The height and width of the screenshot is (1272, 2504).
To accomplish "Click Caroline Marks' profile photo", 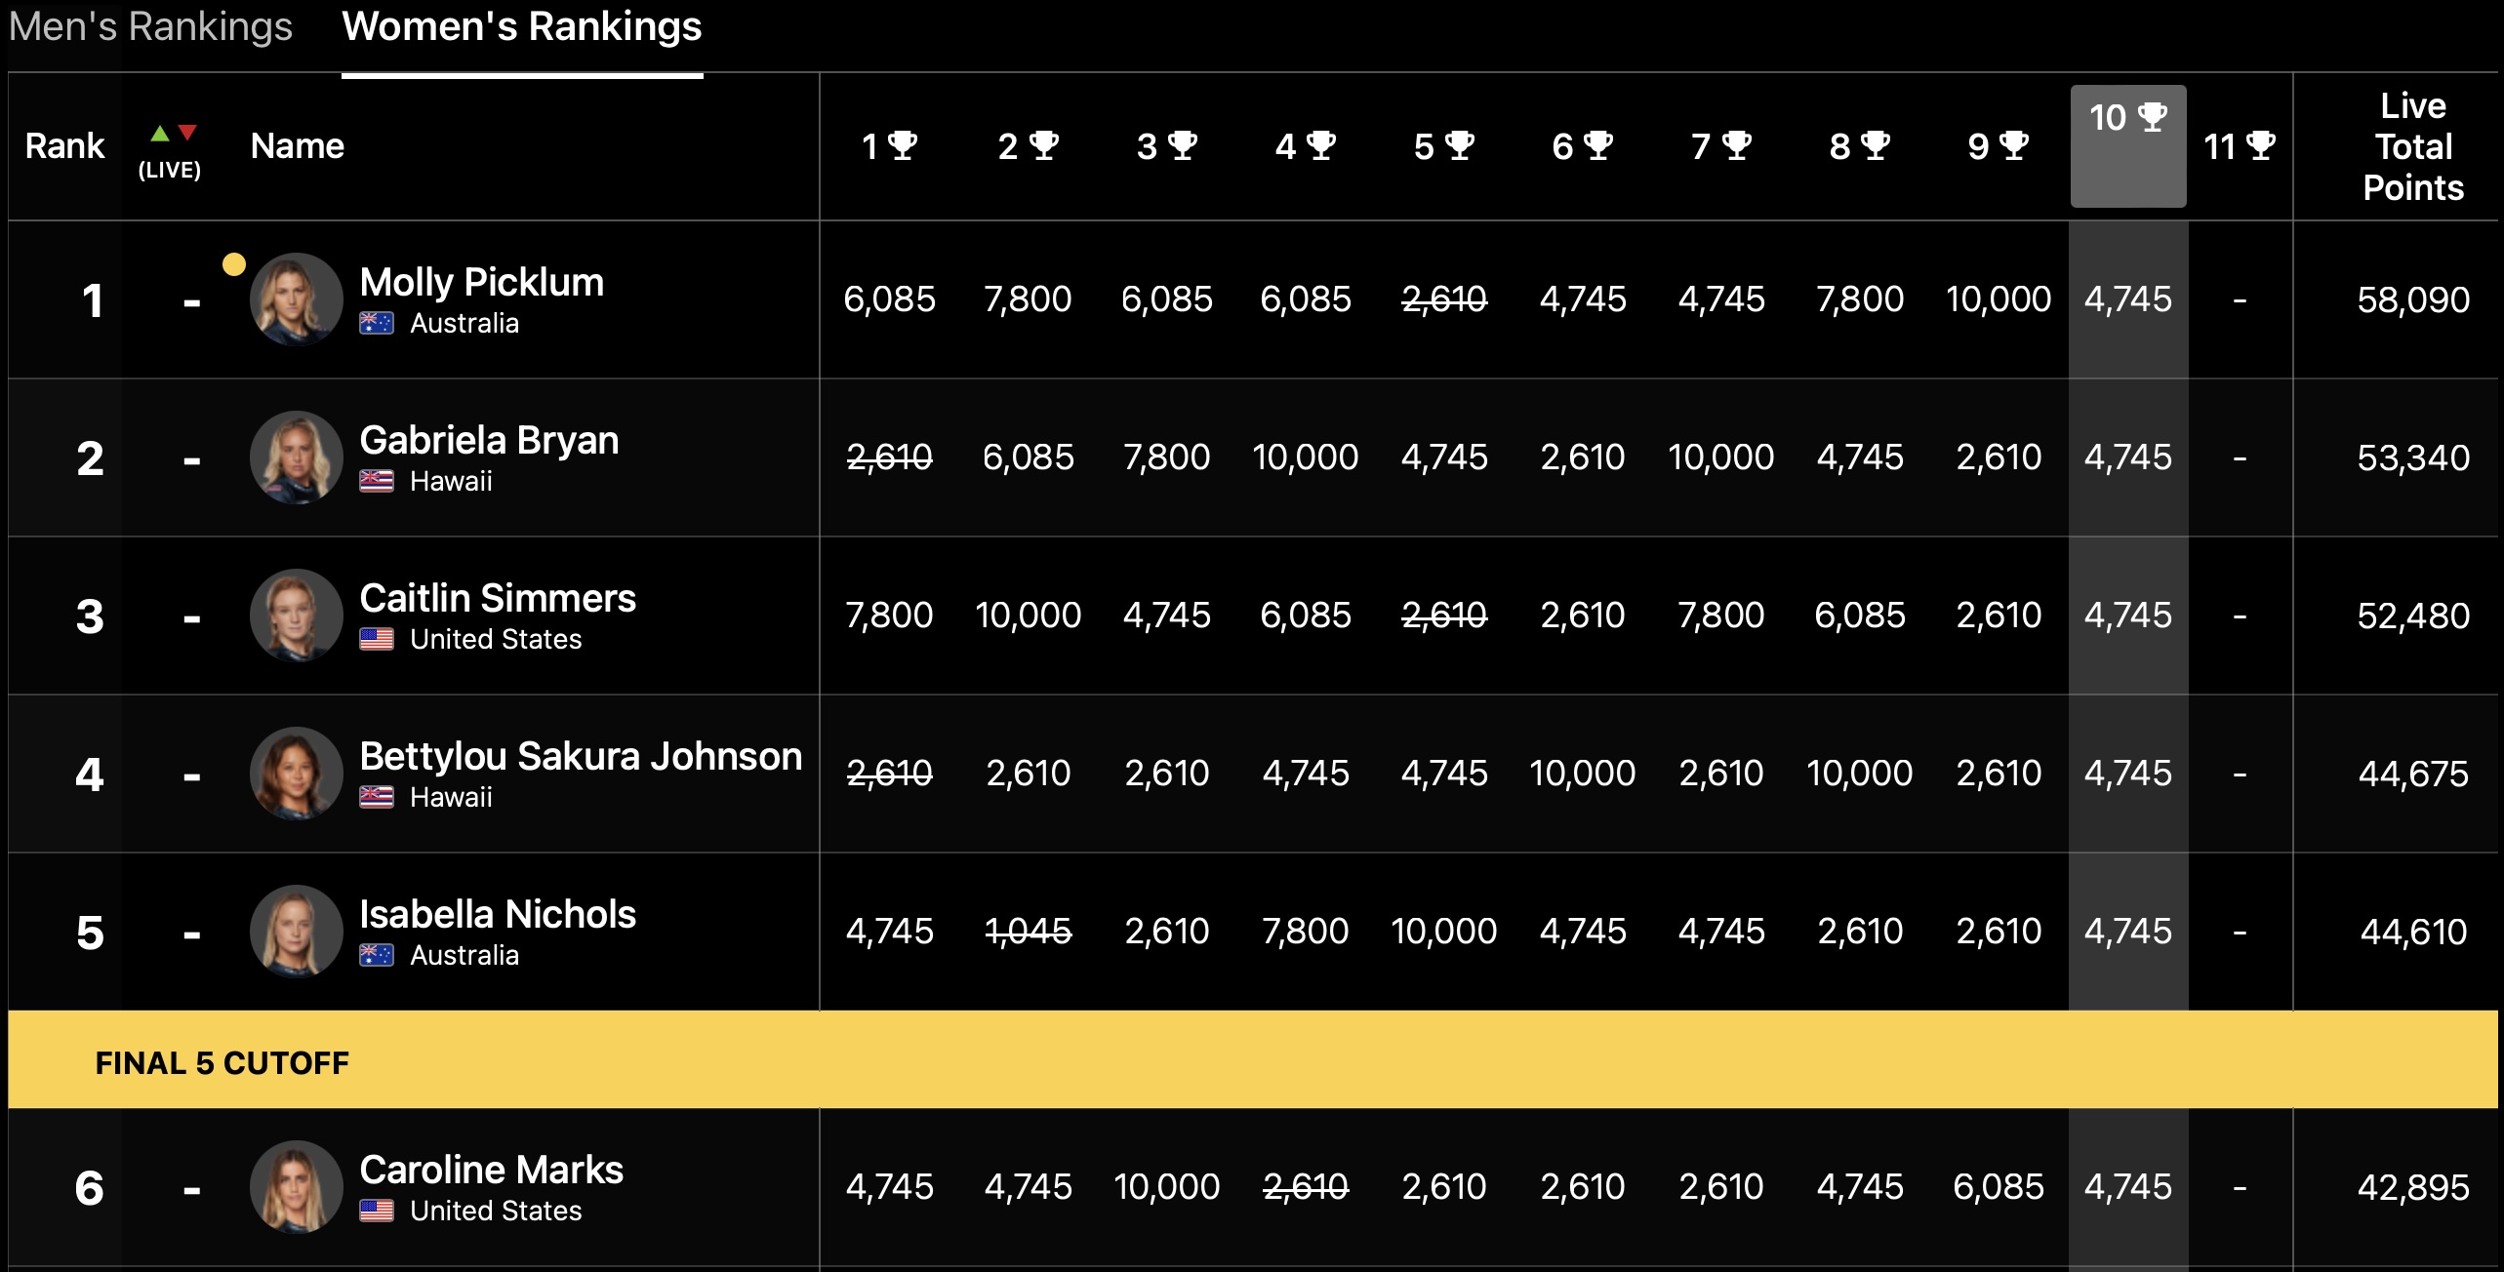I will (x=296, y=1186).
